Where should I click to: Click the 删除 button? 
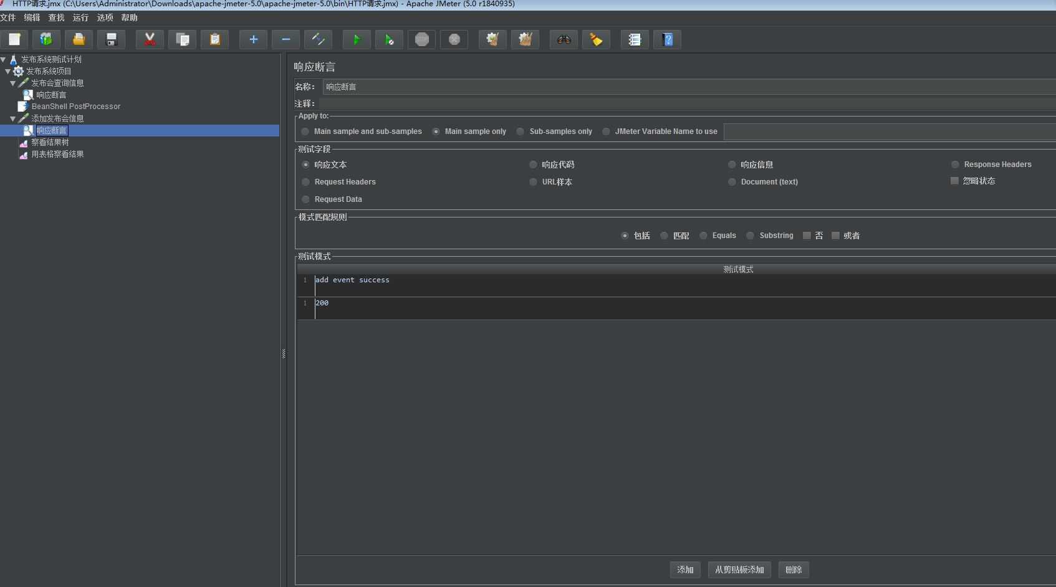[794, 570]
